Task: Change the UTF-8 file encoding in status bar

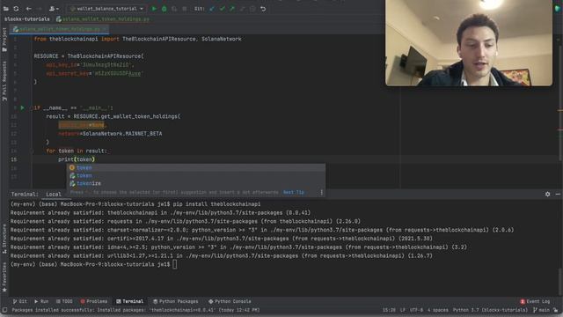Action: coord(416,310)
